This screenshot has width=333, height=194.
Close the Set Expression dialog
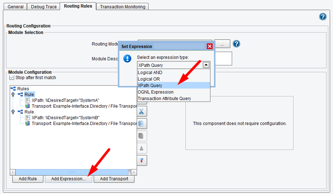coord(209,46)
